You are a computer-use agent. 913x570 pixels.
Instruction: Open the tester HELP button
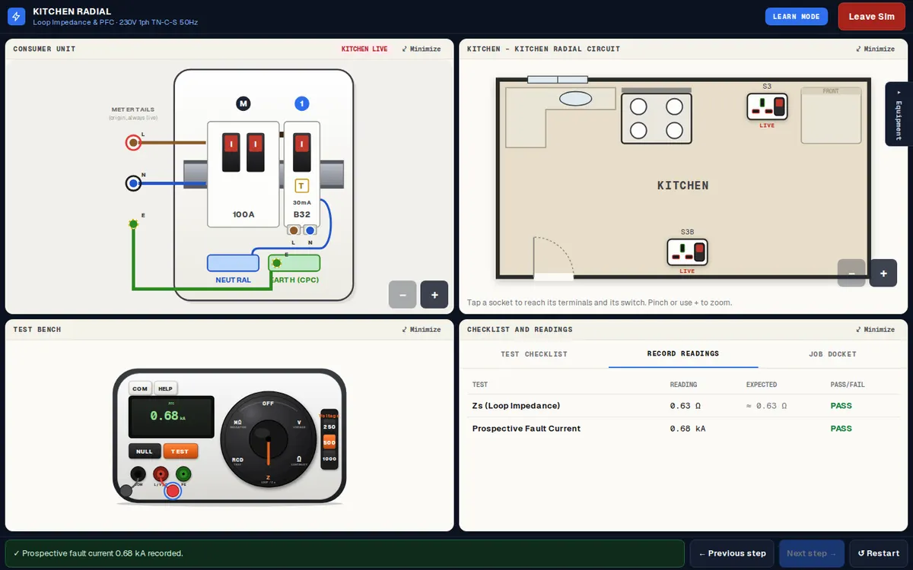[165, 388]
